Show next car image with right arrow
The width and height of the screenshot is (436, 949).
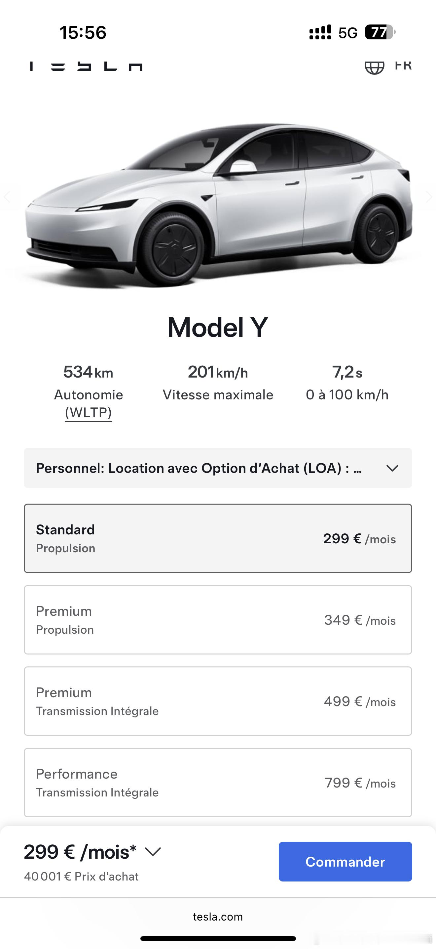pyautogui.click(x=429, y=197)
